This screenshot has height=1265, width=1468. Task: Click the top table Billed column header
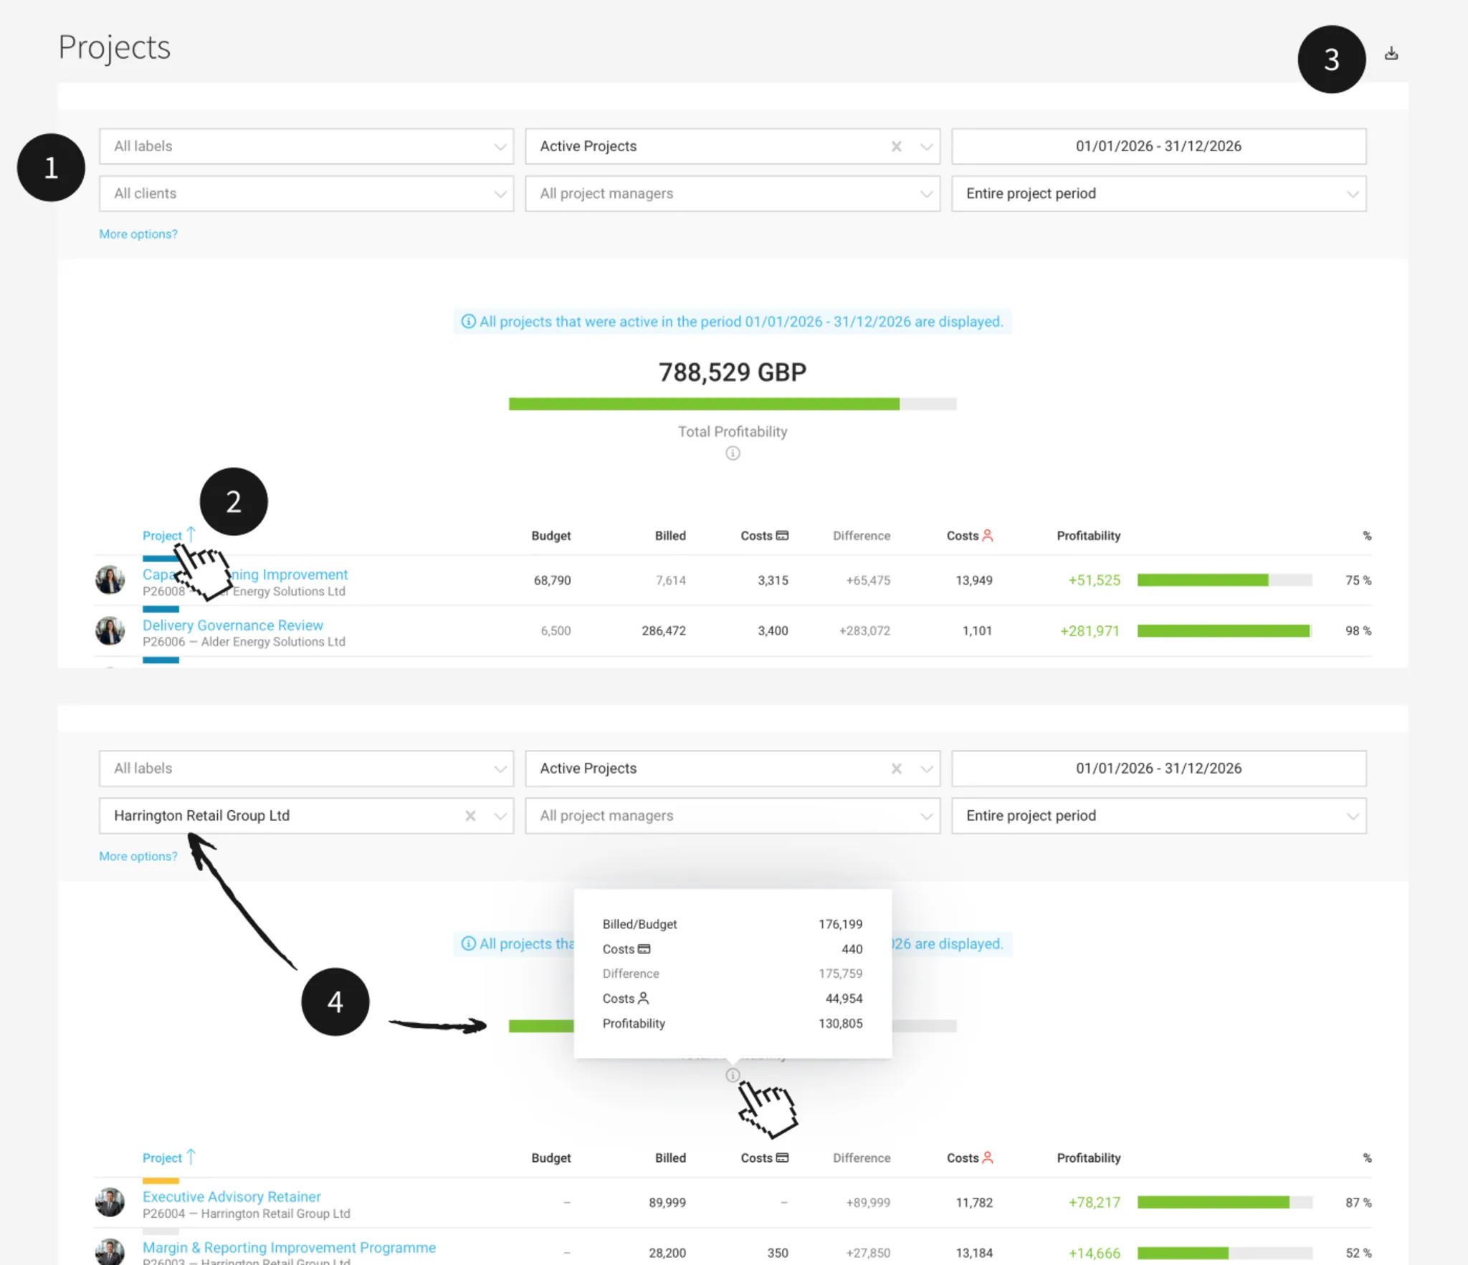click(x=670, y=536)
